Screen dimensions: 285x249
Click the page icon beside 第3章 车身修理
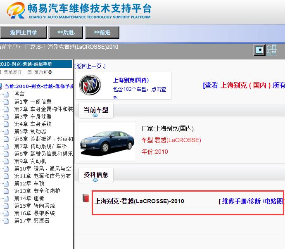tap(6, 117)
